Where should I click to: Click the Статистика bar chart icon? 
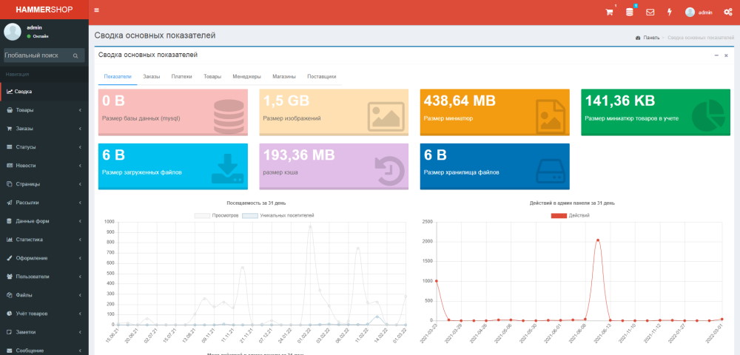coord(10,240)
